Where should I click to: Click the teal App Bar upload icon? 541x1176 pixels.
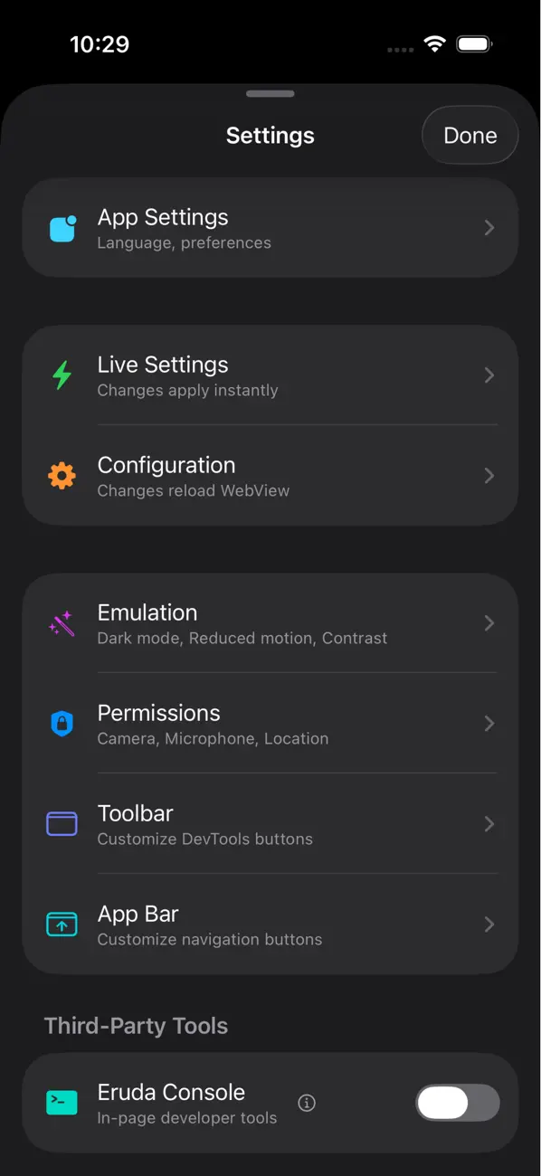pyautogui.click(x=62, y=924)
